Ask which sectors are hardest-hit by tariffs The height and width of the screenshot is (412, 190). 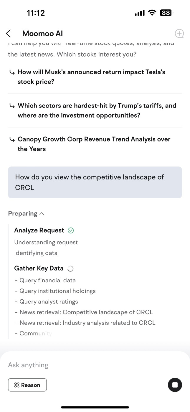point(97,111)
